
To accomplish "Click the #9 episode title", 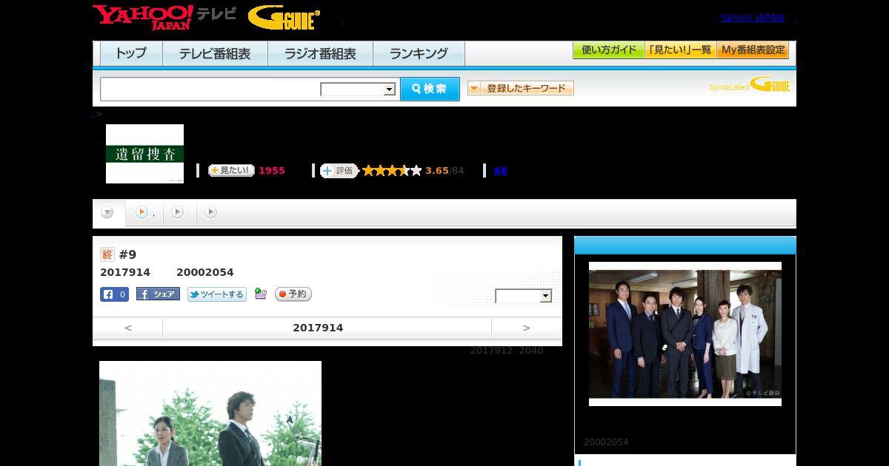I will [x=128, y=254].
